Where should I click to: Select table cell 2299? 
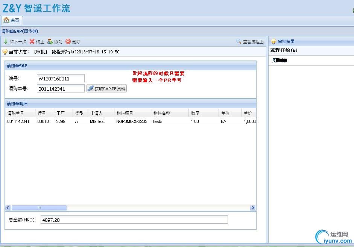(x=61, y=121)
